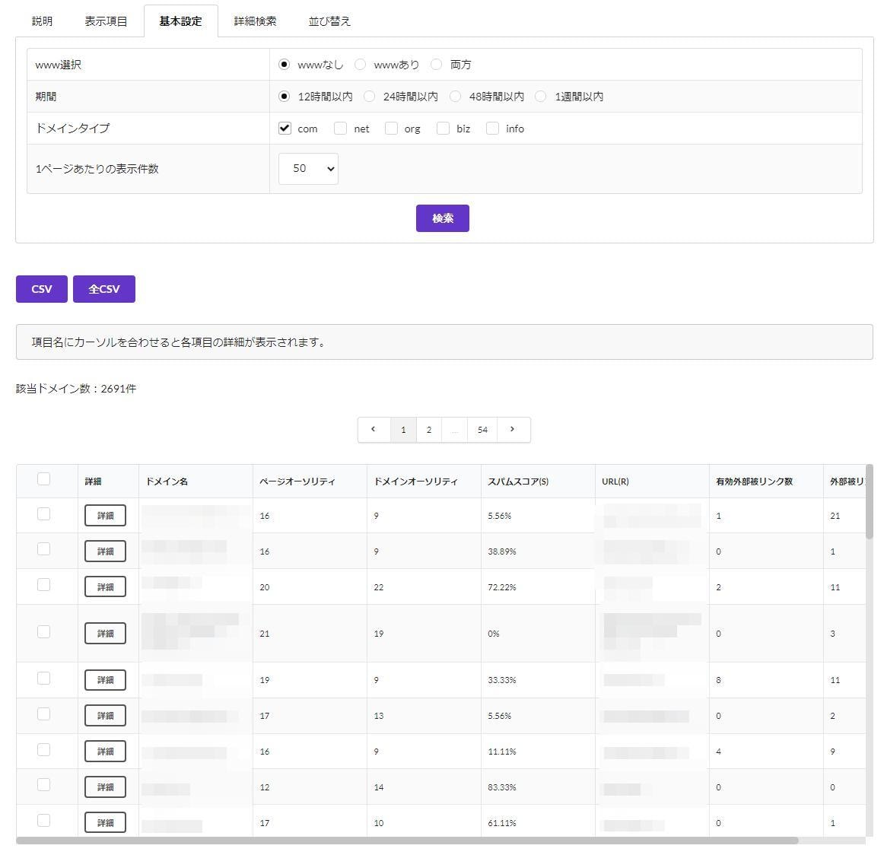Check the row with spam score 72.22%
The image size is (884, 855).
43,585
